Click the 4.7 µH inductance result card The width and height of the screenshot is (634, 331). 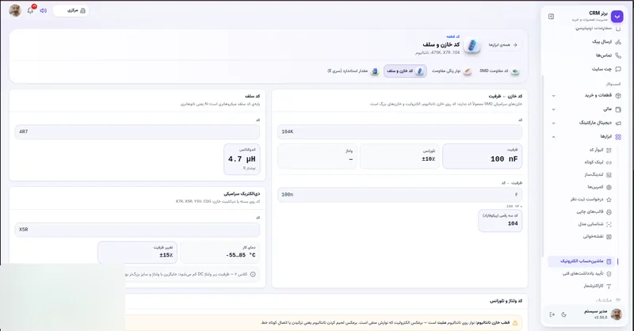(x=242, y=160)
